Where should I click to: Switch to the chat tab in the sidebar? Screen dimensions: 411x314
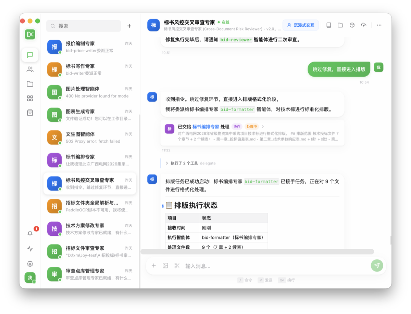coord(30,55)
